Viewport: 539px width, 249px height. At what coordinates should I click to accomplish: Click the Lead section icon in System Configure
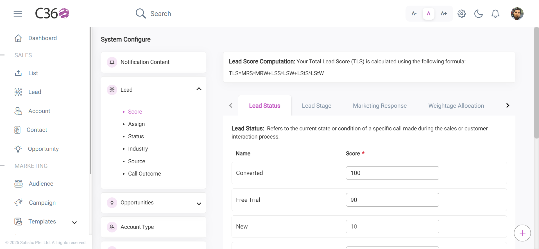click(x=112, y=90)
